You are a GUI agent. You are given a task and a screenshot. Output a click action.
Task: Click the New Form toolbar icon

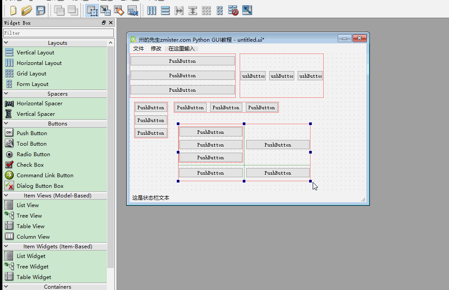coord(13,10)
